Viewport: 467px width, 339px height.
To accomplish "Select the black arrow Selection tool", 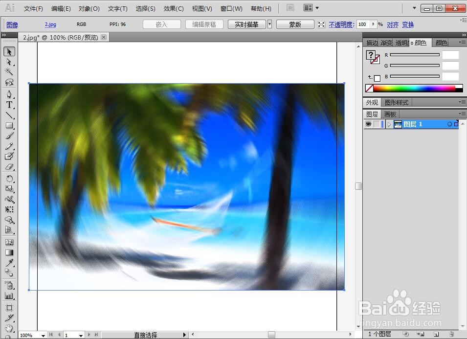I will point(9,51).
